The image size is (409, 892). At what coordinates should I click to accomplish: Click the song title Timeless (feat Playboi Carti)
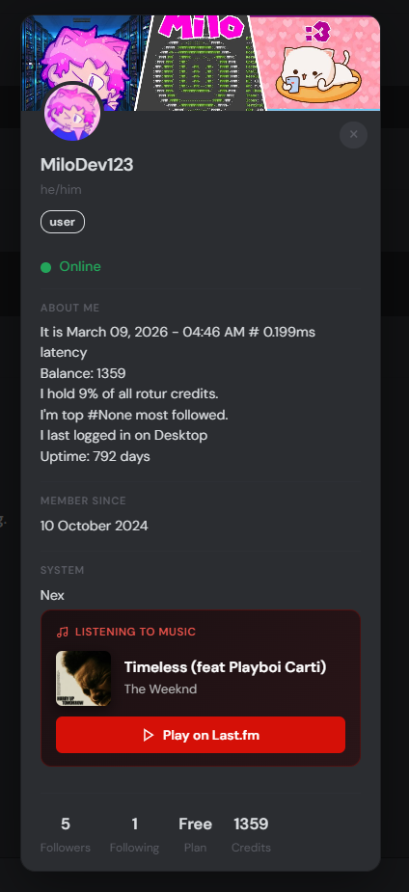226,666
